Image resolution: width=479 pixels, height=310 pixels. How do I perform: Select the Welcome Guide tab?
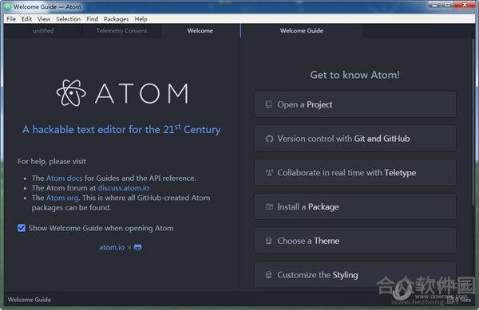point(302,30)
